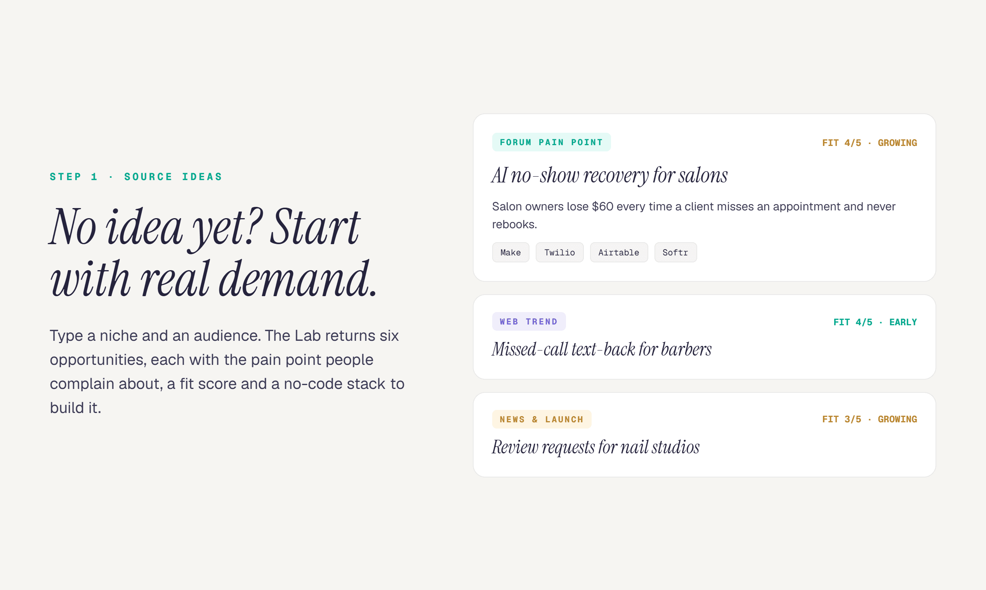This screenshot has height=590, width=986.
Task: Select the Make stack tag
Action: [510, 252]
